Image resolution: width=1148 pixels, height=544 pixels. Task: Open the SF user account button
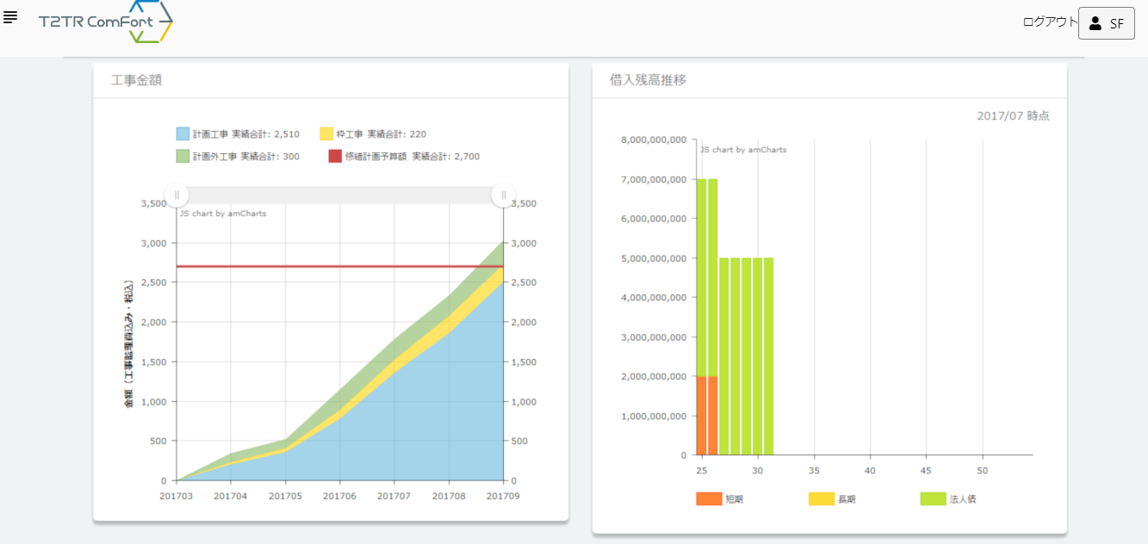point(1106,23)
